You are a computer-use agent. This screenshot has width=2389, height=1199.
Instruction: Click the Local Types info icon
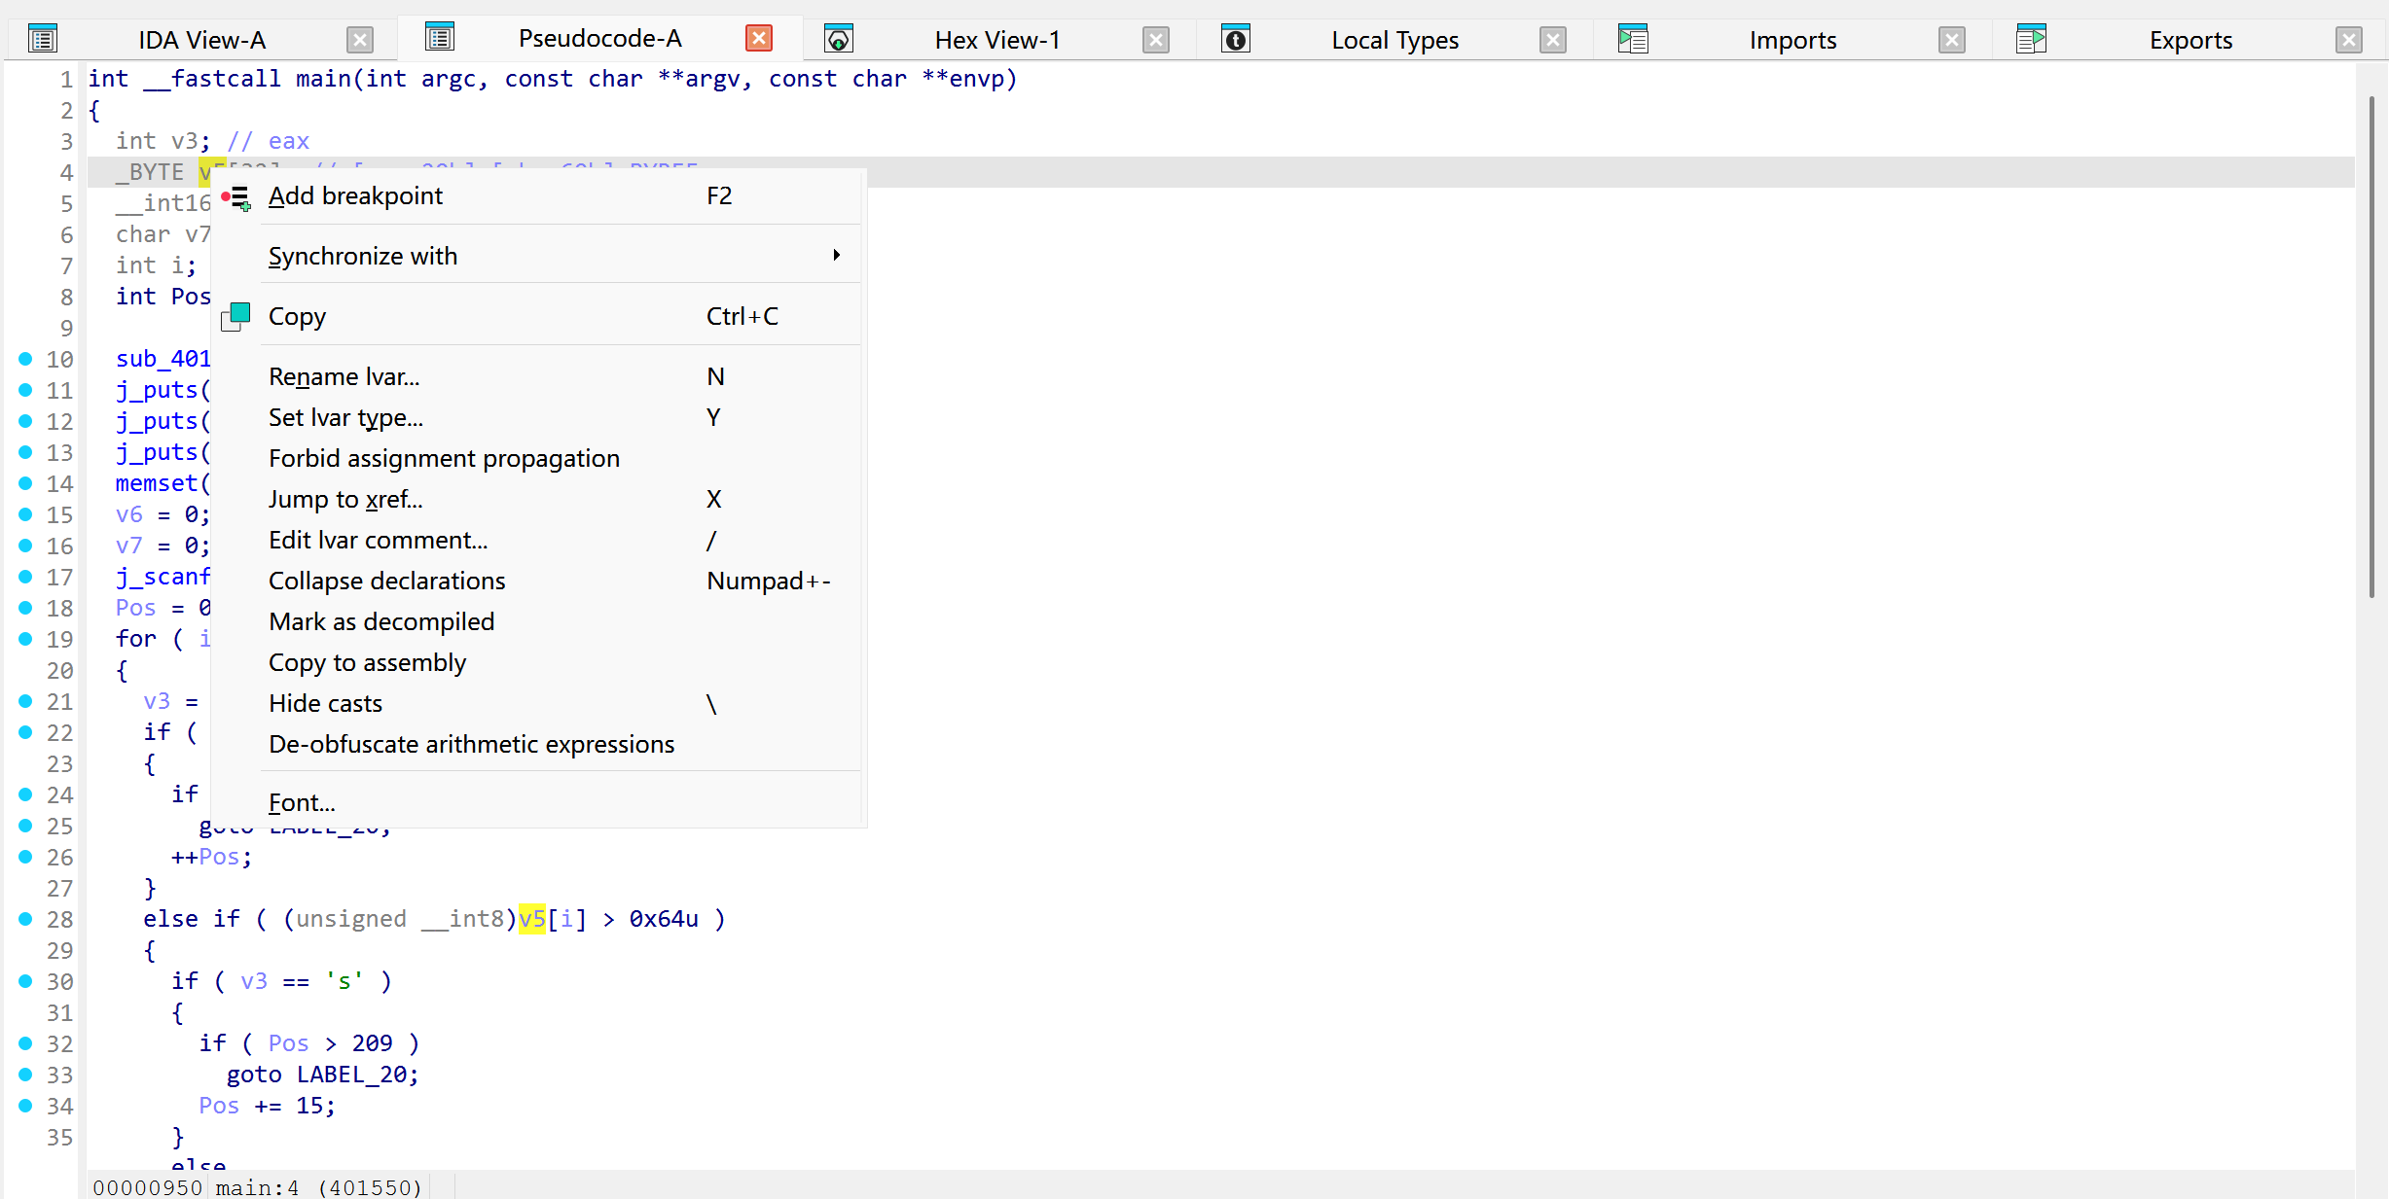pos(1235,39)
